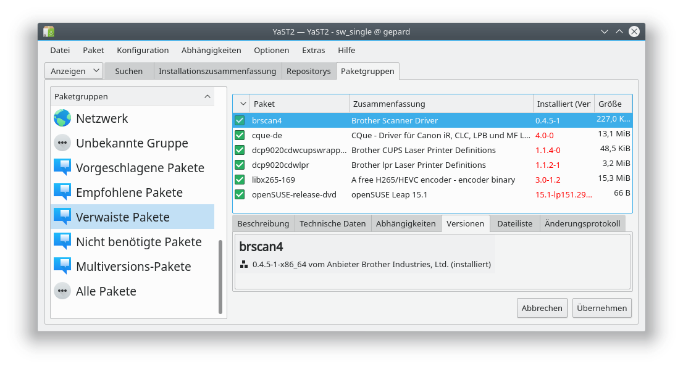Select the Paketgruppen tab
The image size is (683, 369).
[x=367, y=71]
